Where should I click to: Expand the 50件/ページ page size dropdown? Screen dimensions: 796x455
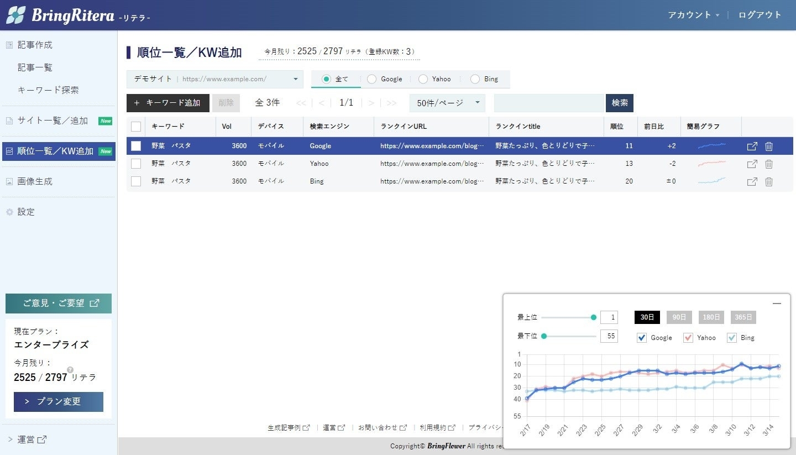pos(447,103)
